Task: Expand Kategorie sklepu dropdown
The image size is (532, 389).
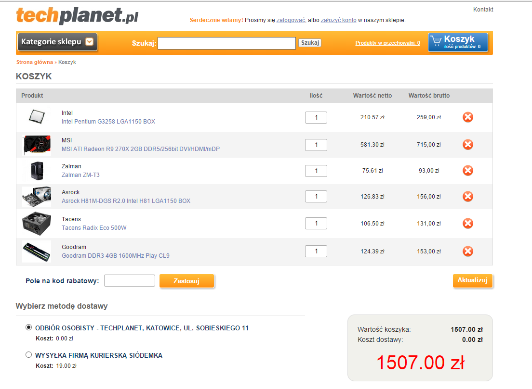Action: pyautogui.click(x=57, y=42)
